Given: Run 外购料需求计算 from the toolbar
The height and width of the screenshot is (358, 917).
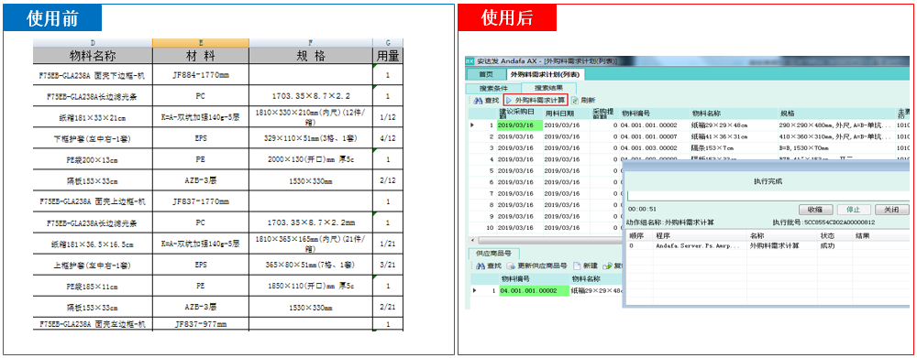Looking at the screenshot, I should [536, 100].
